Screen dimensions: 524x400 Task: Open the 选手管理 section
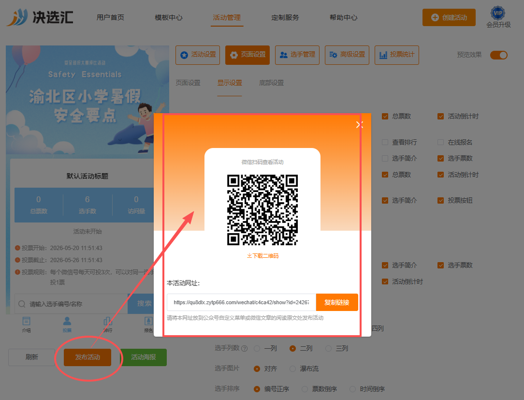coord(297,55)
